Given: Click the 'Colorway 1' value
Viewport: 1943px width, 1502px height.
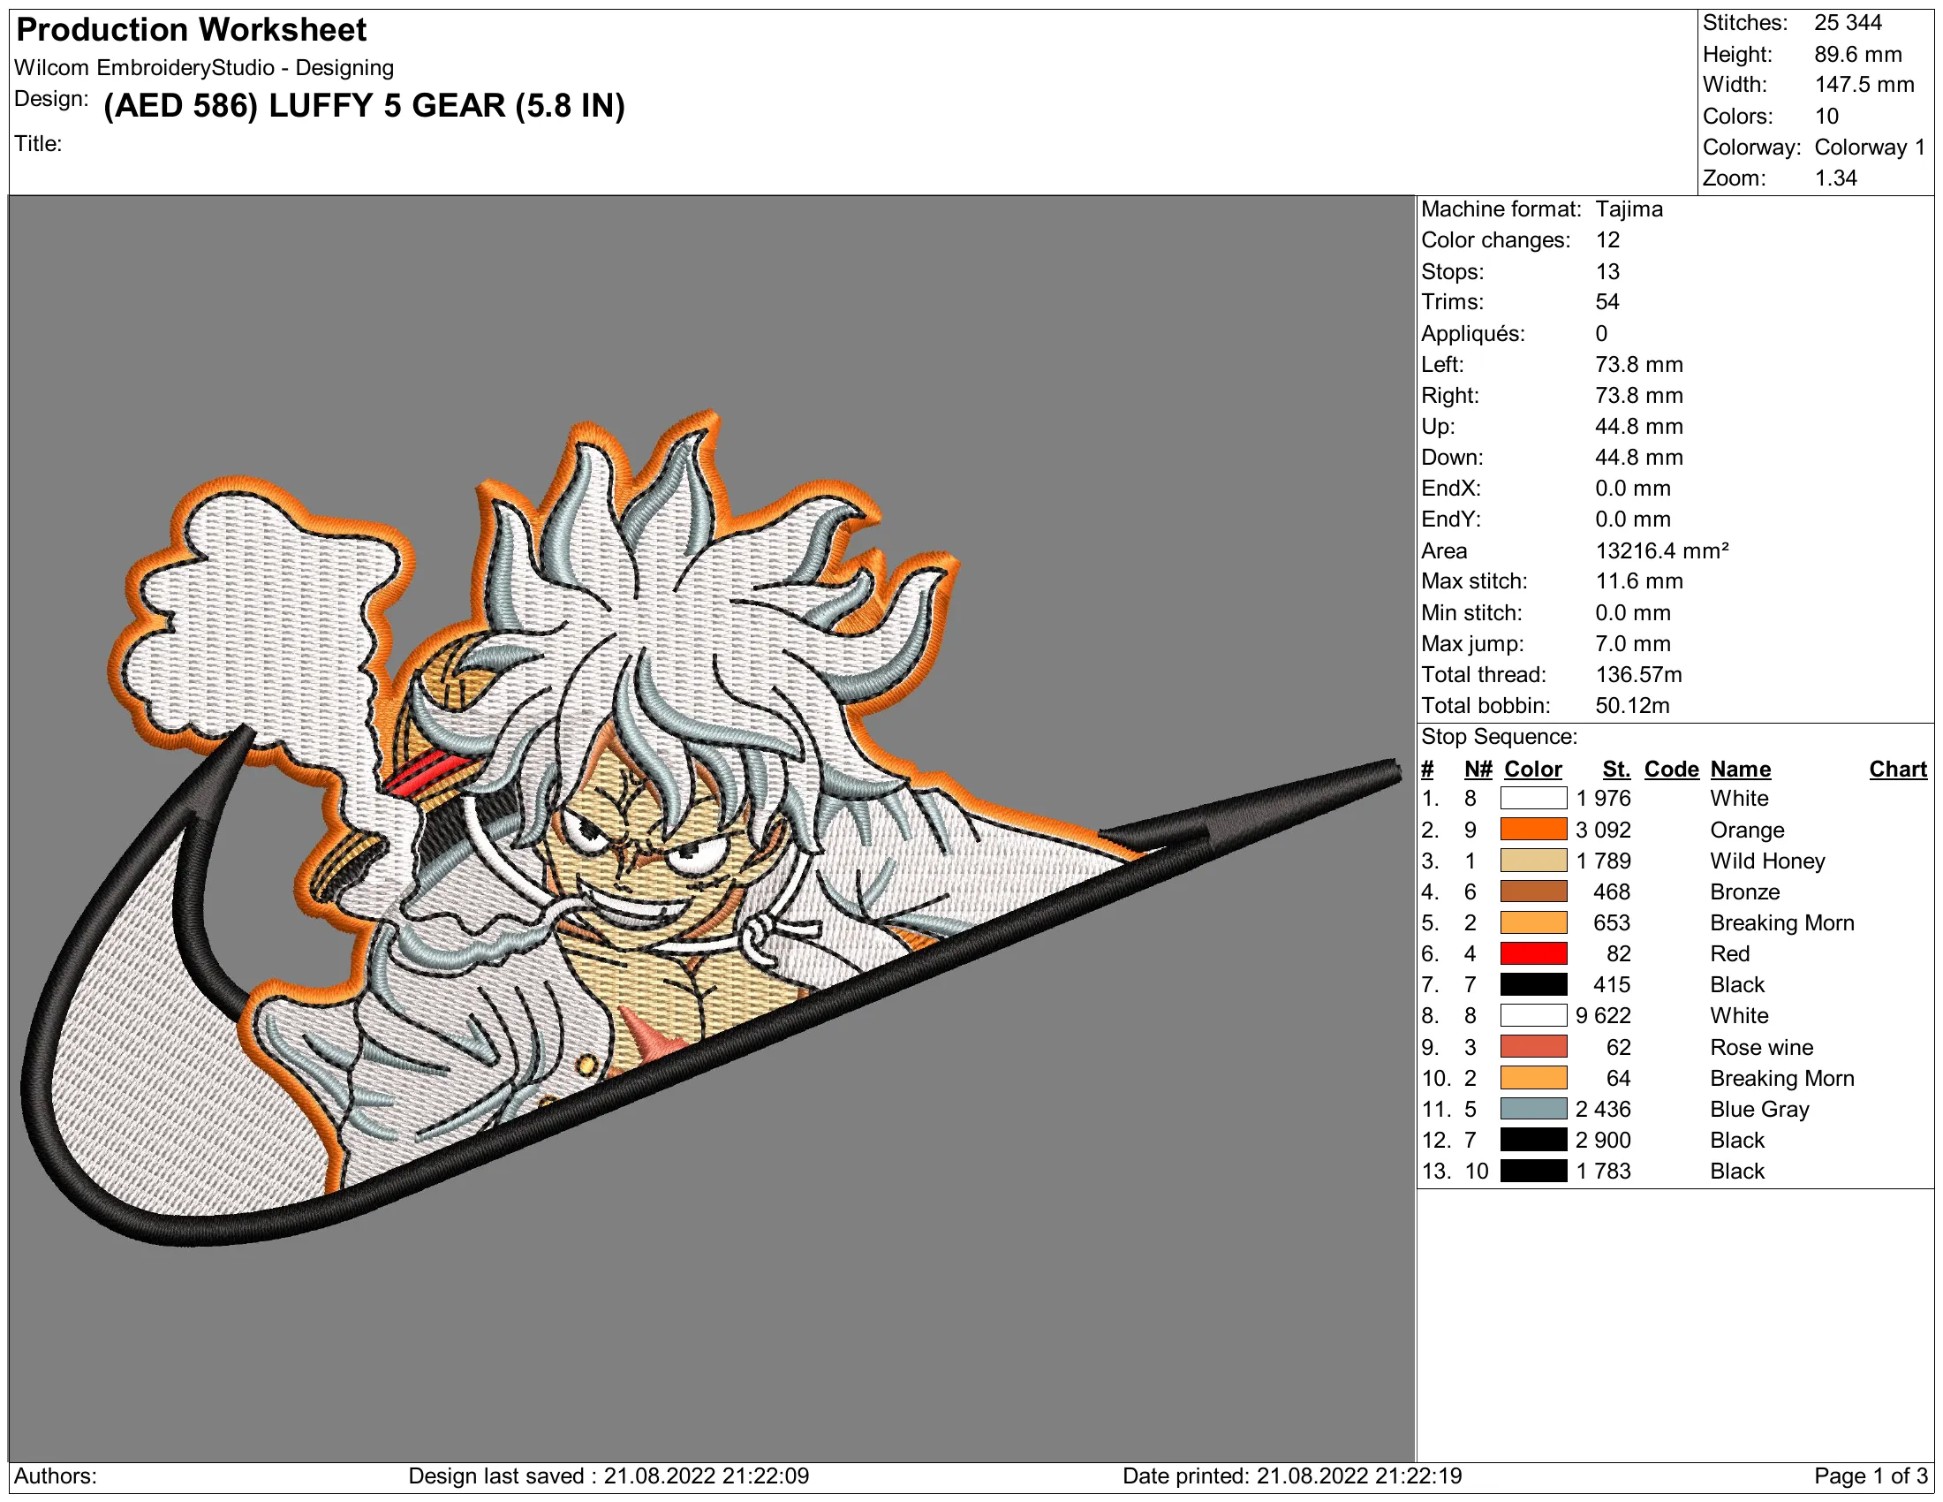Looking at the screenshot, I should pyautogui.click(x=1869, y=147).
